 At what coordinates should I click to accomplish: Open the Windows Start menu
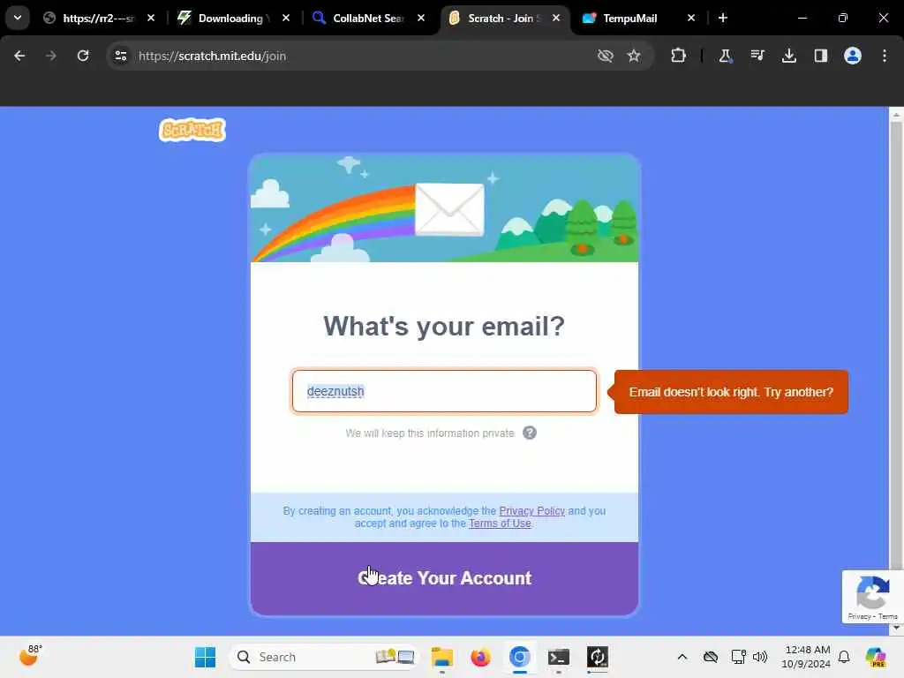point(205,657)
